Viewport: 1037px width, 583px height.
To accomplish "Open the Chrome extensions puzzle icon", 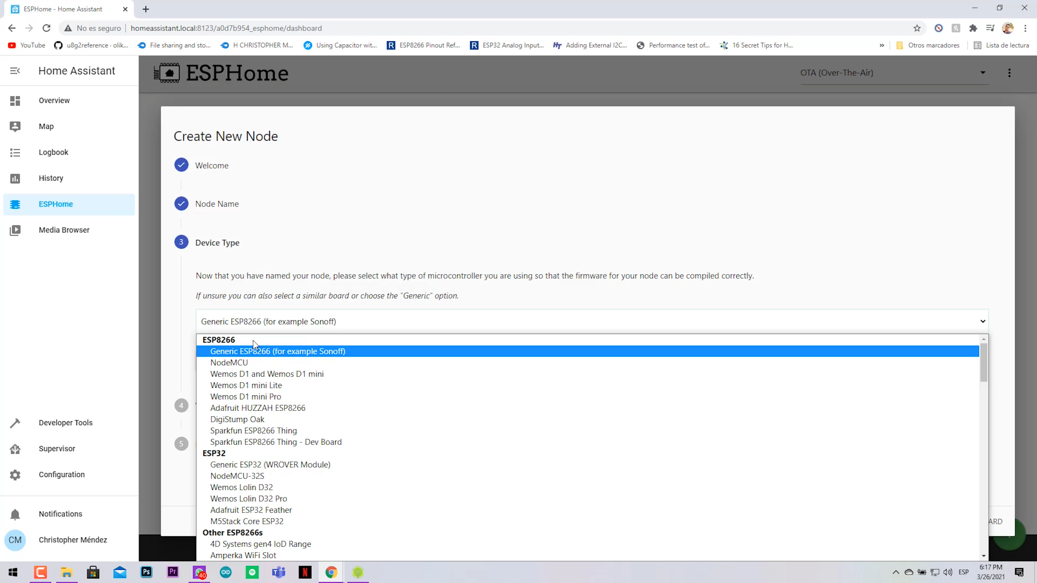I will point(973,28).
